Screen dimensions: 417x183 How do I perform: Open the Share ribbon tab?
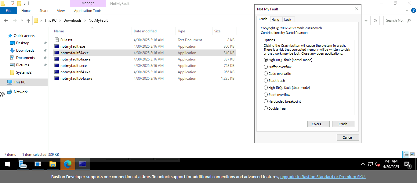[44, 11]
